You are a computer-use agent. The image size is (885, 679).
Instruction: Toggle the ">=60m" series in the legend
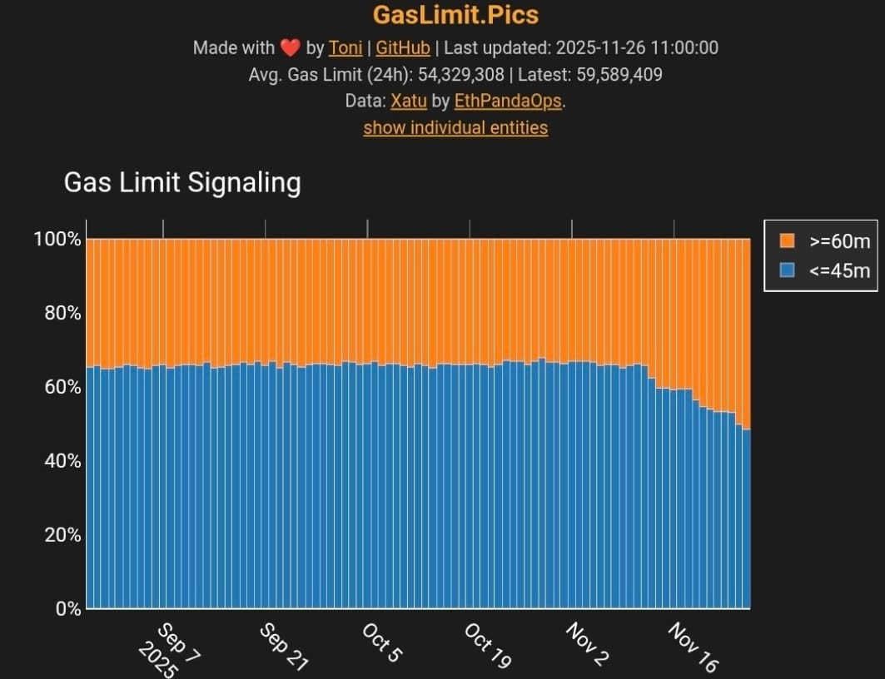click(837, 241)
